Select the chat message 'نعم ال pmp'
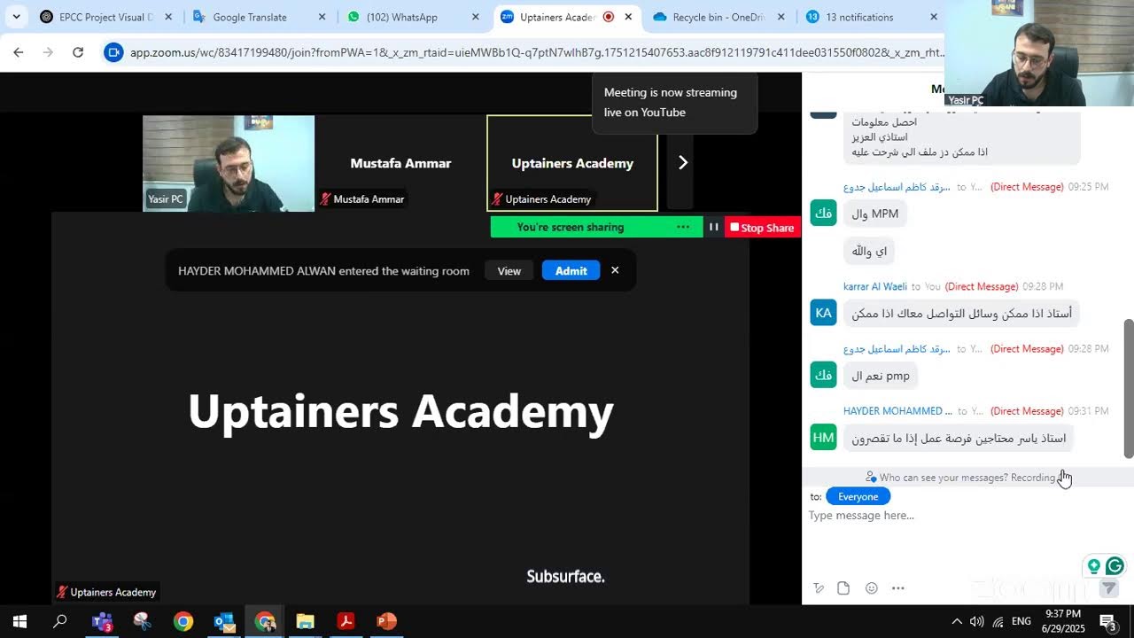The image size is (1134, 638). click(881, 376)
